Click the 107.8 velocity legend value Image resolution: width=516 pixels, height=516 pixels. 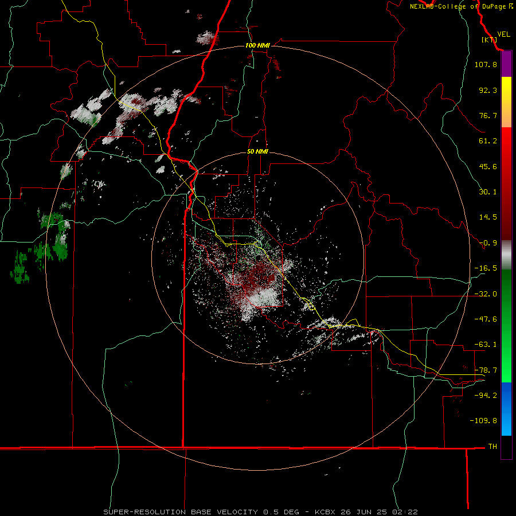486,64
